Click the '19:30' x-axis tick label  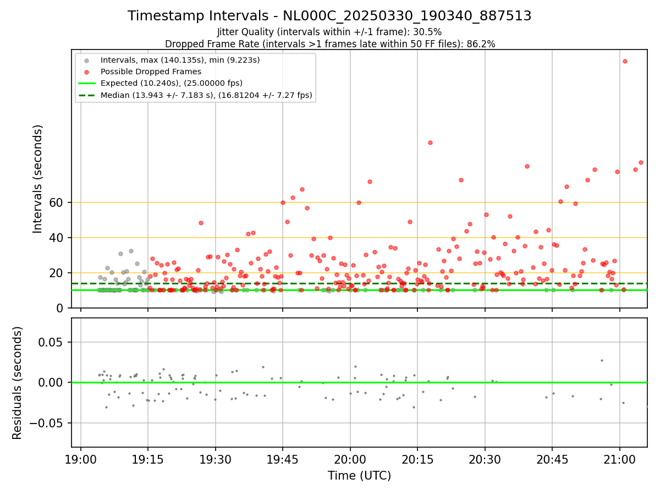click(x=216, y=459)
